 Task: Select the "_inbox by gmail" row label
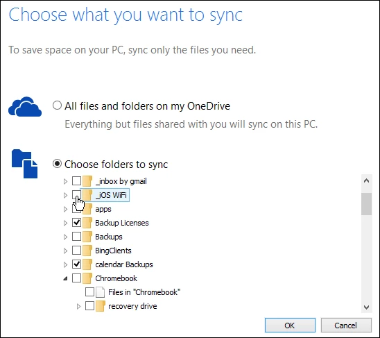[121, 181]
